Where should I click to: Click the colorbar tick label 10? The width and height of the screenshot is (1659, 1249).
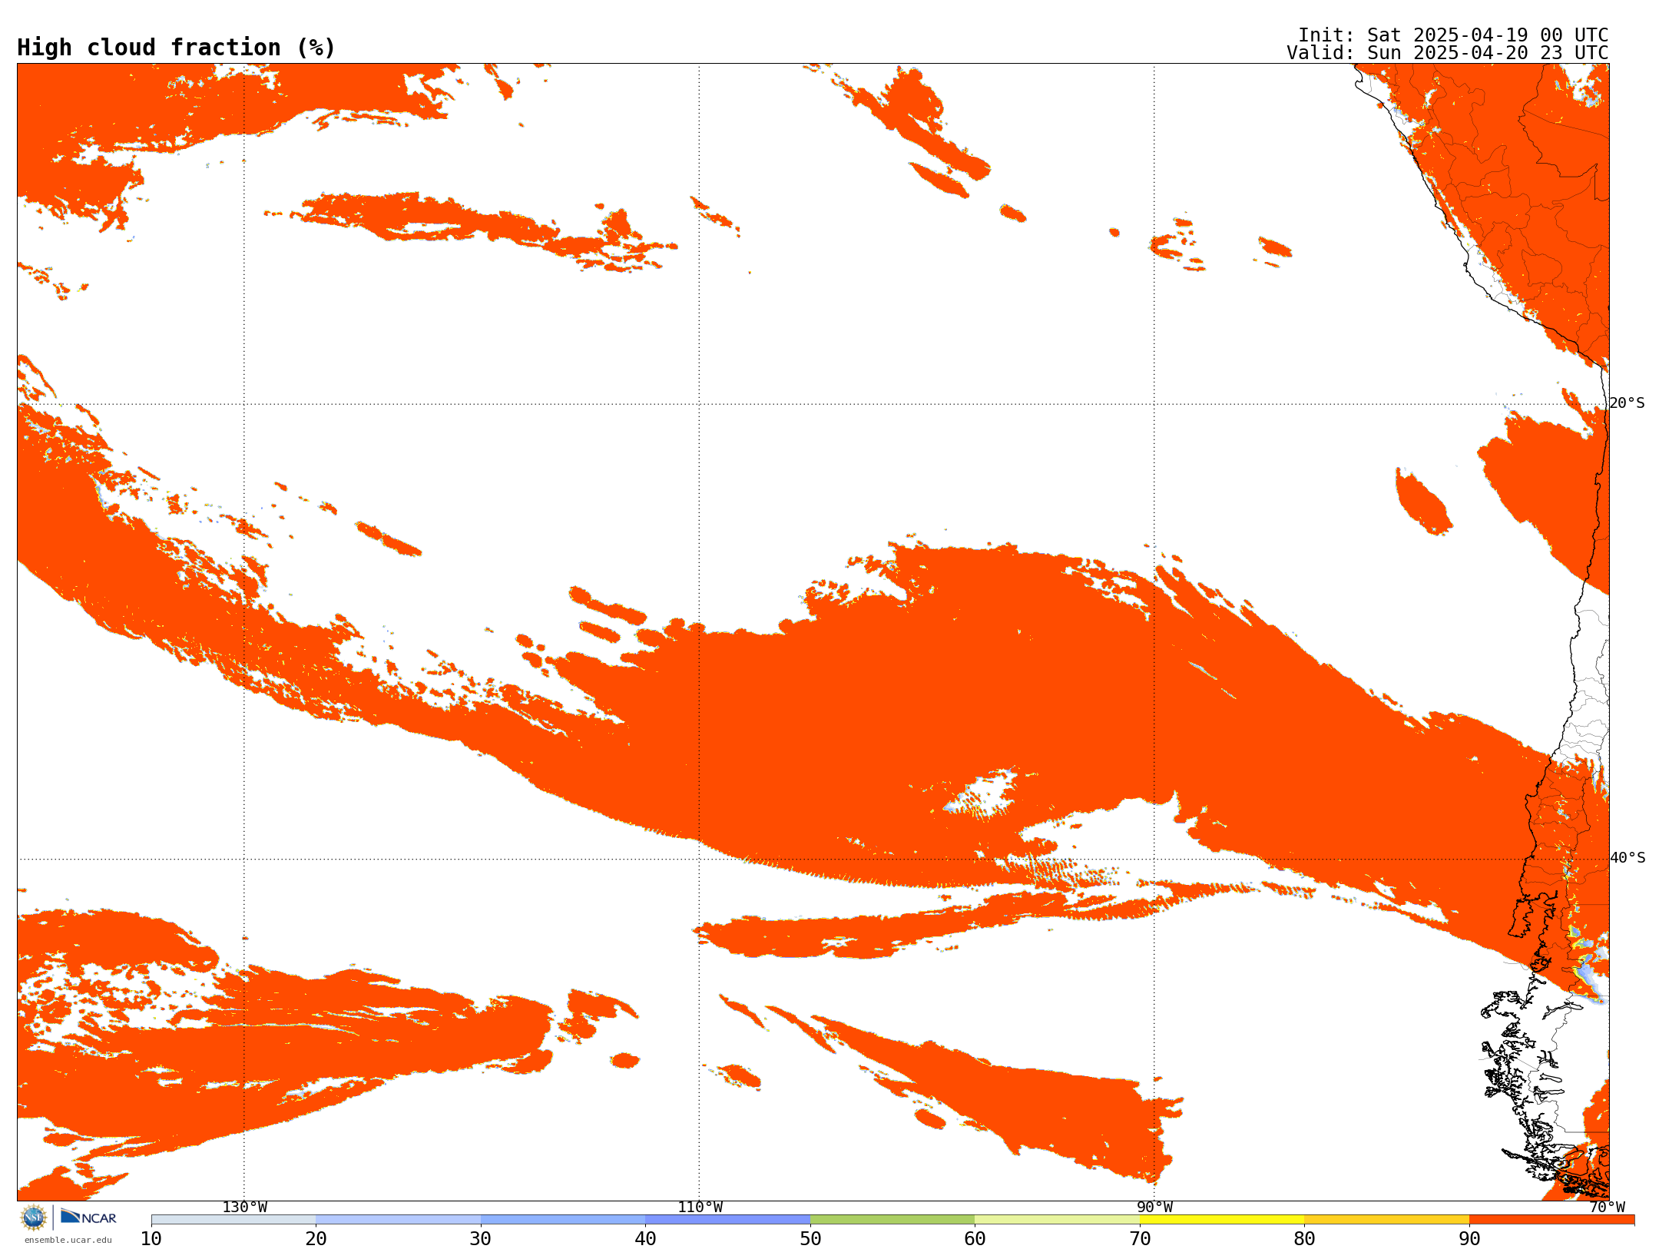[x=151, y=1239]
